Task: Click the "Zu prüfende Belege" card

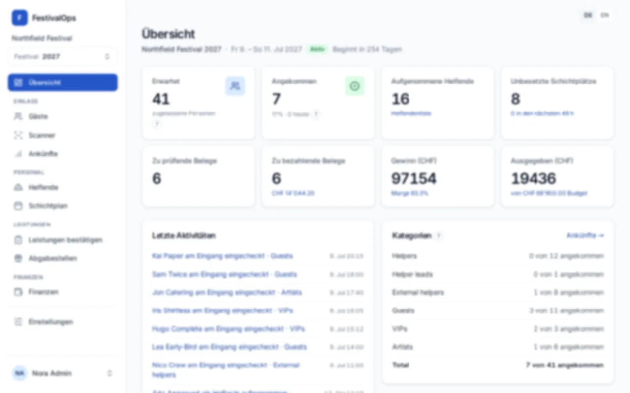Action: (199, 176)
